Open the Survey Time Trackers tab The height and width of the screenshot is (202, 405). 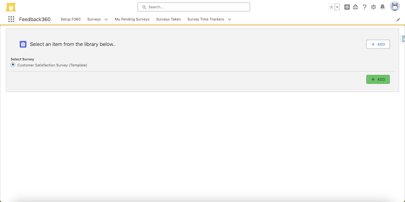(206, 19)
